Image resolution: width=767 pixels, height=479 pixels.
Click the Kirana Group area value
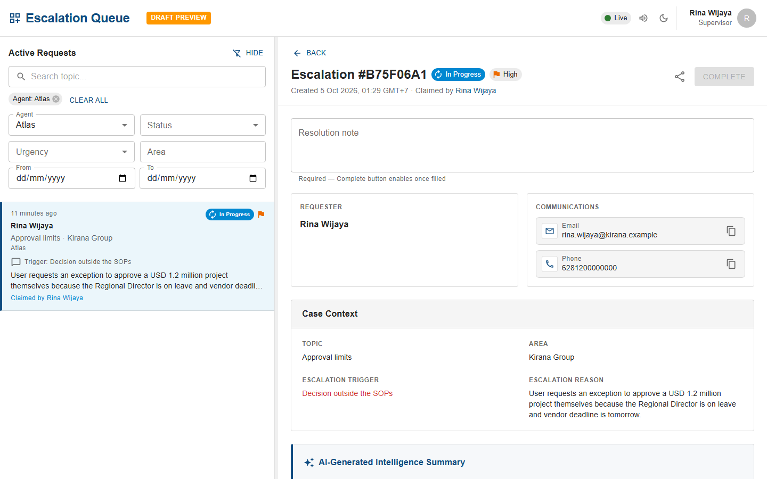coord(551,357)
